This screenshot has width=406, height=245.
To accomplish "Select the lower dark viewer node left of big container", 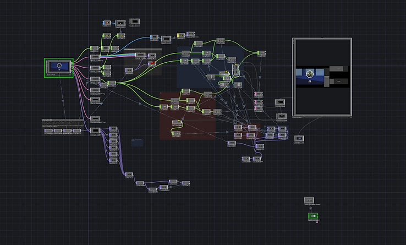I will click(282, 117).
